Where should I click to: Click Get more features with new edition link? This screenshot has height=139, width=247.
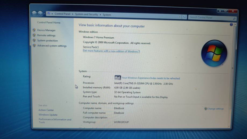(x=111, y=51)
